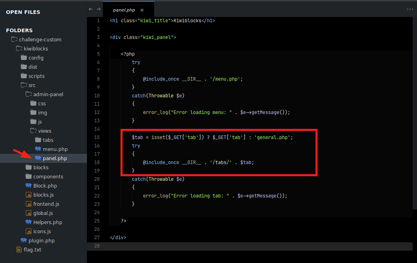Expand the img folder
The height and width of the screenshot is (263, 417).
[x=39, y=112]
